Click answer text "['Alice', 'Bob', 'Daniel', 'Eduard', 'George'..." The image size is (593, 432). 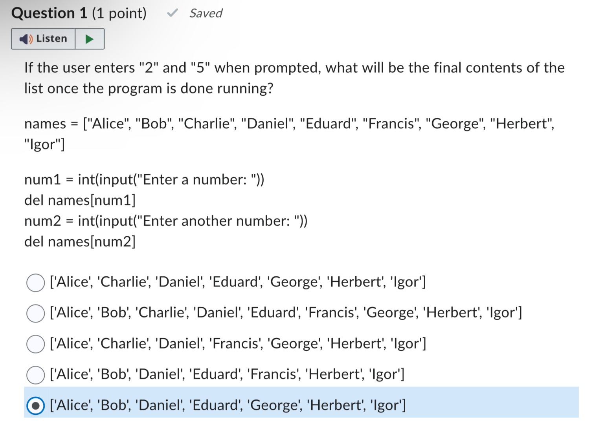tap(228, 405)
